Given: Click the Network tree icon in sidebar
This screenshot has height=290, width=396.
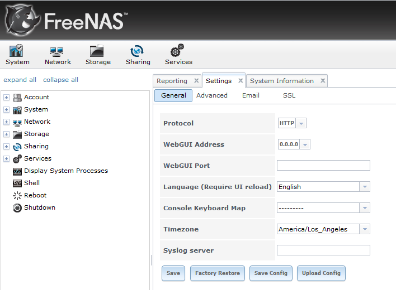Looking at the screenshot, I should 17,123.
